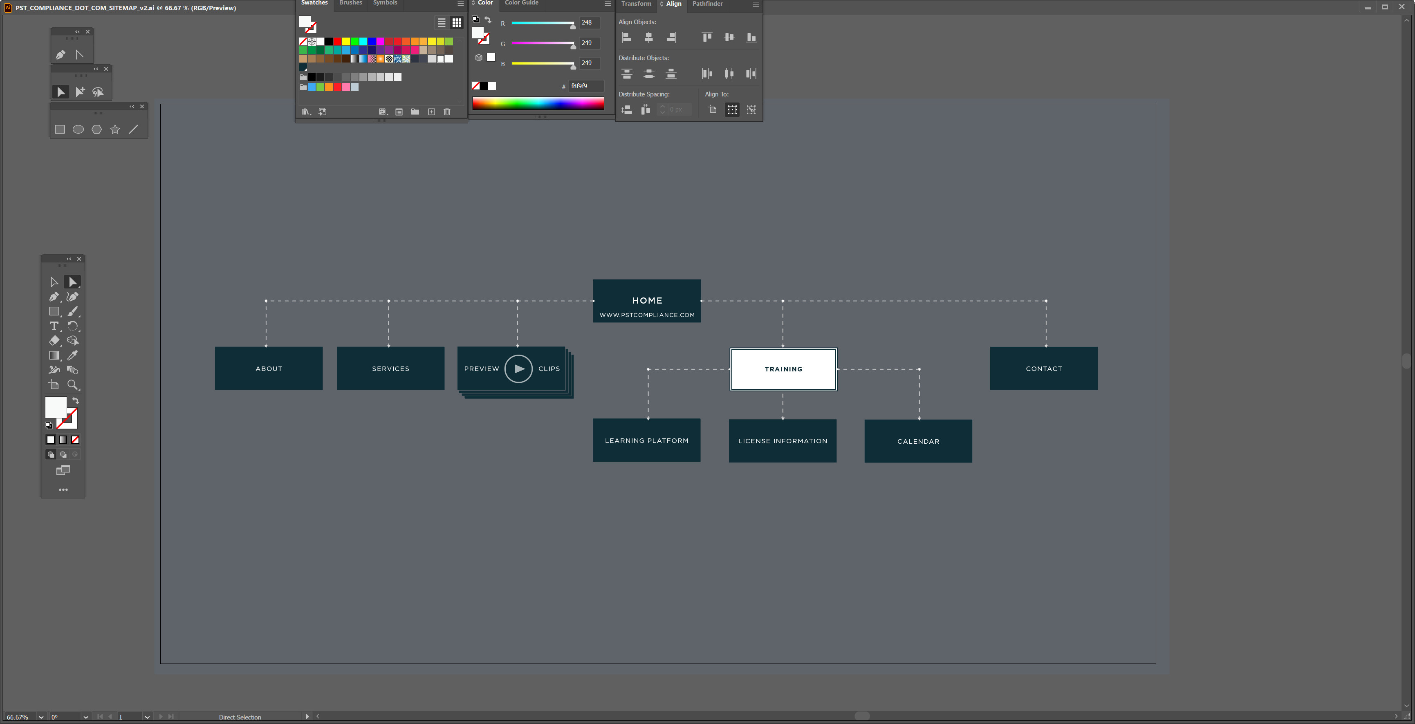This screenshot has height=724, width=1415.
Task: Select the Polygon tool
Action: (x=96, y=130)
